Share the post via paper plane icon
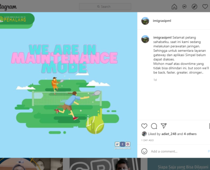 pos(164,126)
